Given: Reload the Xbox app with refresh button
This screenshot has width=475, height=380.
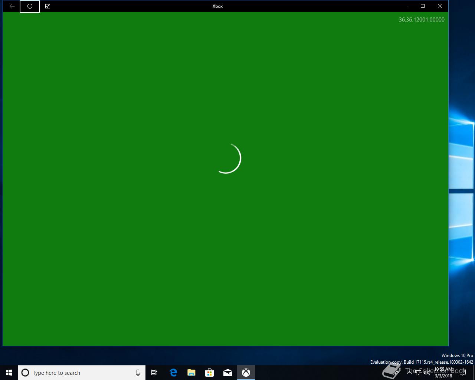Looking at the screenshot, I should 30,6.
